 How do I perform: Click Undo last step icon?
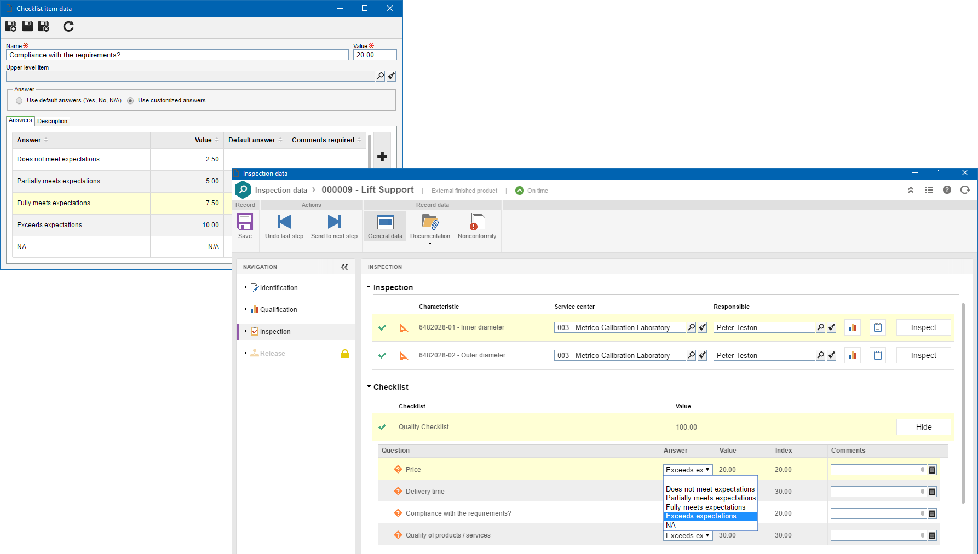pos(284,222)
